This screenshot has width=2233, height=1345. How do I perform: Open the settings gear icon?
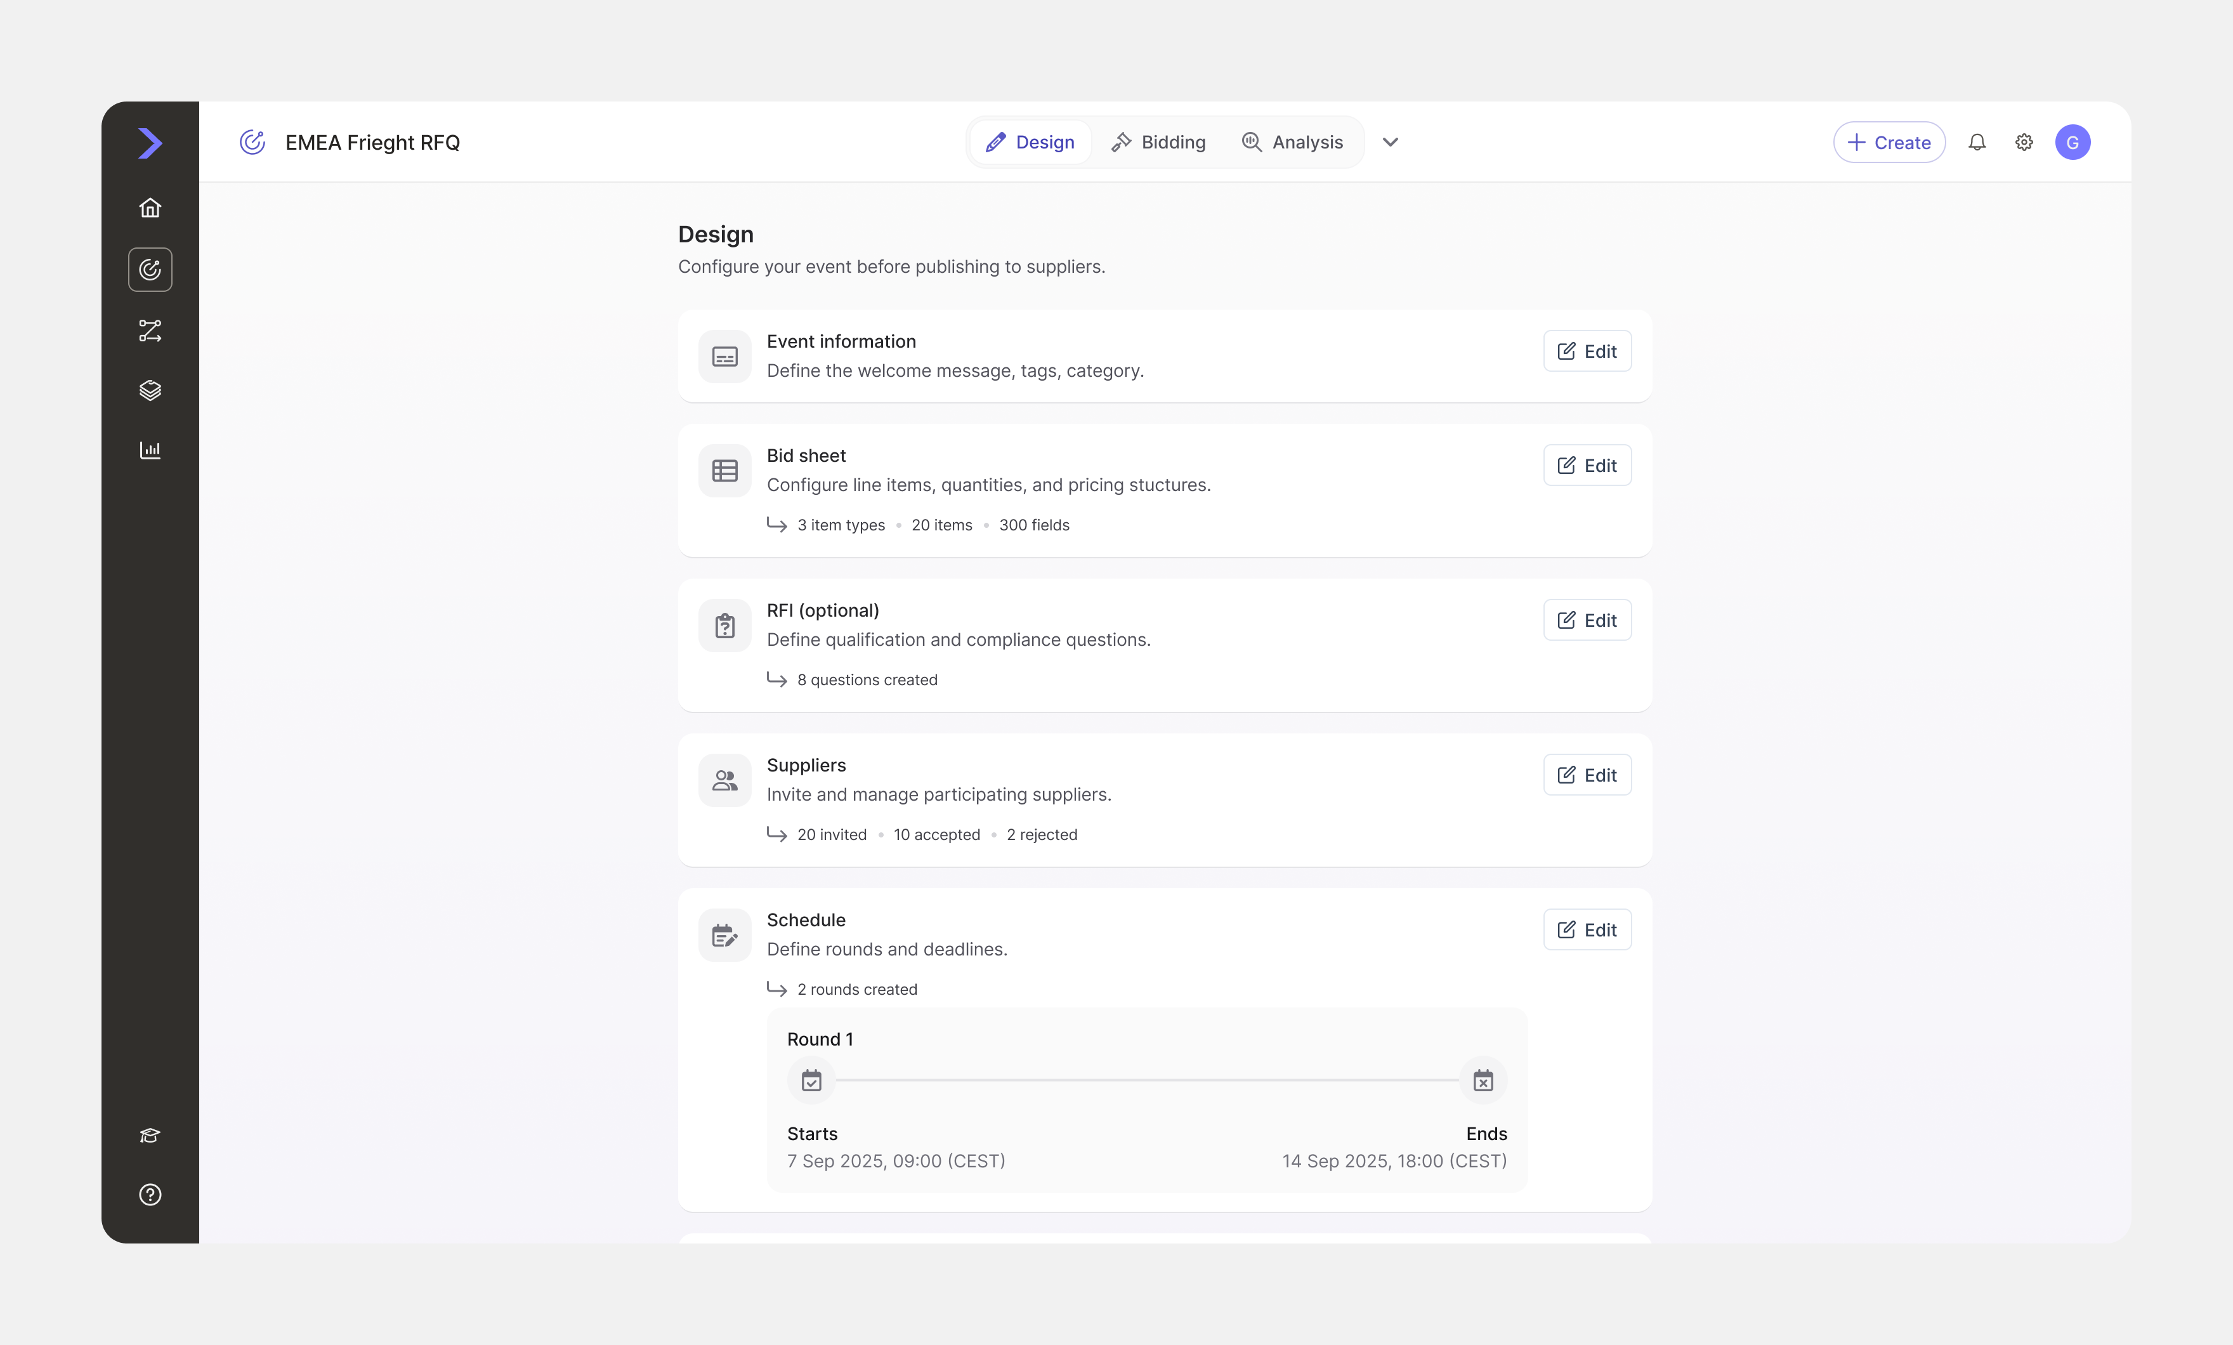click(x=2024, y=142)
